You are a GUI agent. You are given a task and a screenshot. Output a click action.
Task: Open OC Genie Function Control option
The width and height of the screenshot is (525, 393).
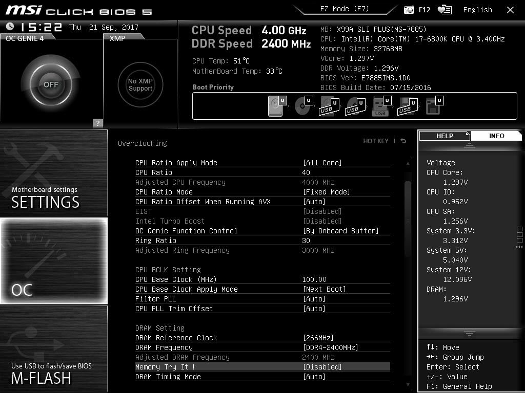tap(262, 231)
